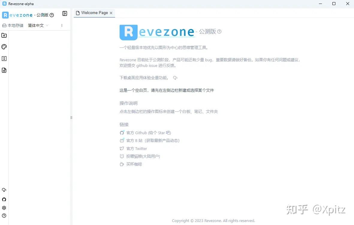The height and width of the screenshot is (225, 354).
Task: Open the 简体中文 language dropdown
Action: (x=37, y=25)
